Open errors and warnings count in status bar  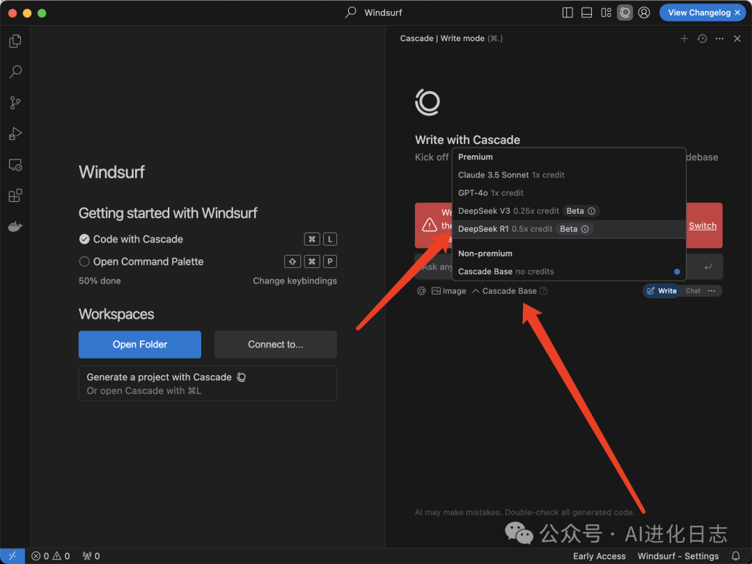pos(51,556)
